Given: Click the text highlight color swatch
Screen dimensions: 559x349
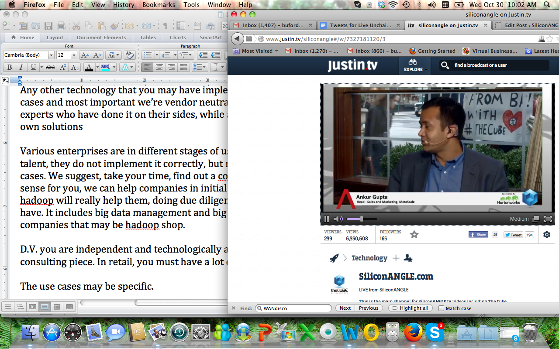Looking at the screenshot, I should click(106, 67).
